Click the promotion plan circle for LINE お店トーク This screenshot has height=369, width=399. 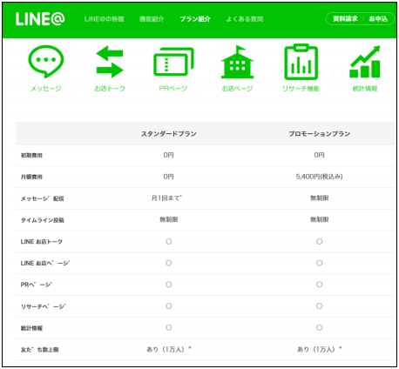coord(320,241)
